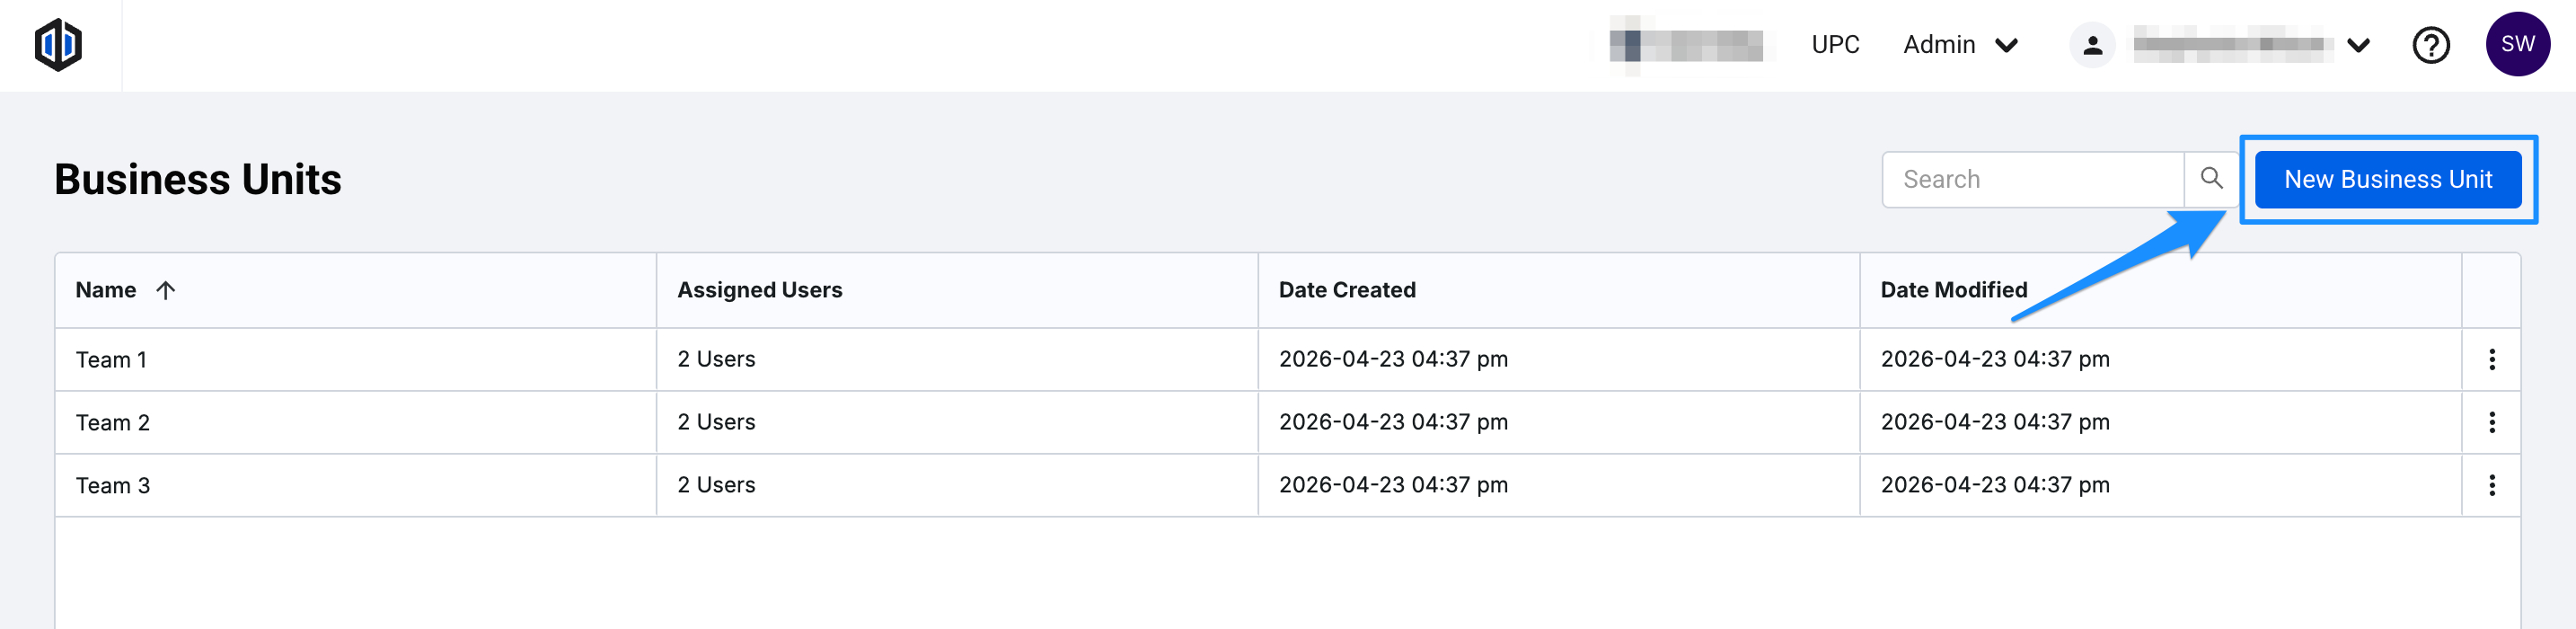
Task: Click the UPC menu item
Action: [x=1835, y=45]
